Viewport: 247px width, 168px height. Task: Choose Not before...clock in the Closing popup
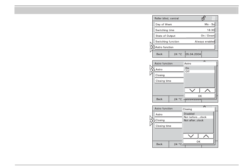click(x=198, y=117)
